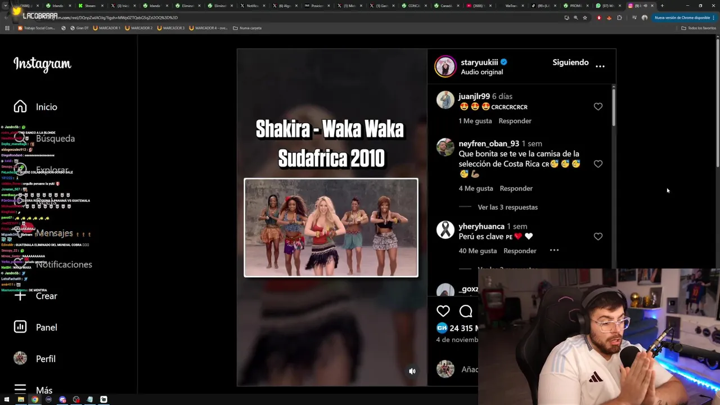720x405 pixels.
Task: Click the Chrome icon in taskbar
Action: (35, 399)
